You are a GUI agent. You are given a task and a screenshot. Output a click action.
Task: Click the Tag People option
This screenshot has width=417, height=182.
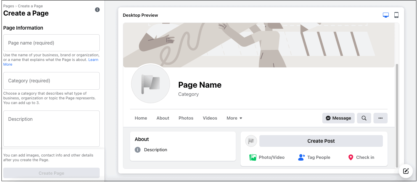pos(314,157)
